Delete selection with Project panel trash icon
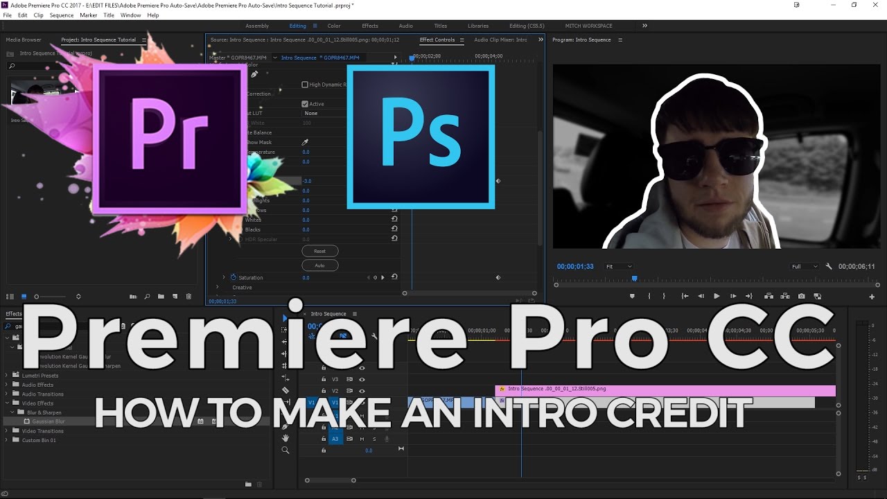The height and width of the screenshot is (499, 887). pyautogui.click(x=188, y=297)
